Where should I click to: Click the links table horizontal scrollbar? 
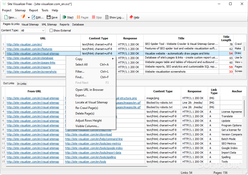77,166
